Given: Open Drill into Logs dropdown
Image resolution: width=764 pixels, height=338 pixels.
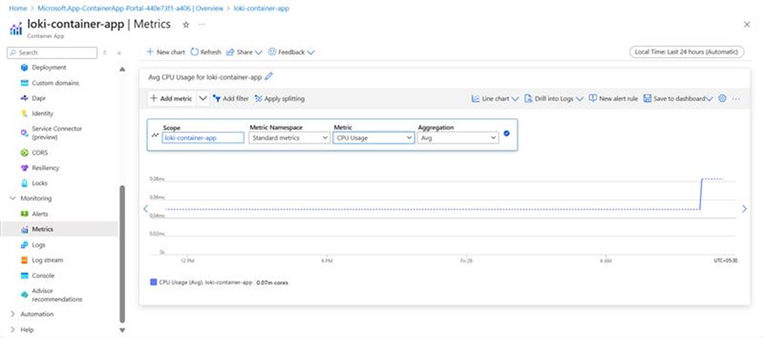Looking at the screenshot, I should (x=553, y=98).
